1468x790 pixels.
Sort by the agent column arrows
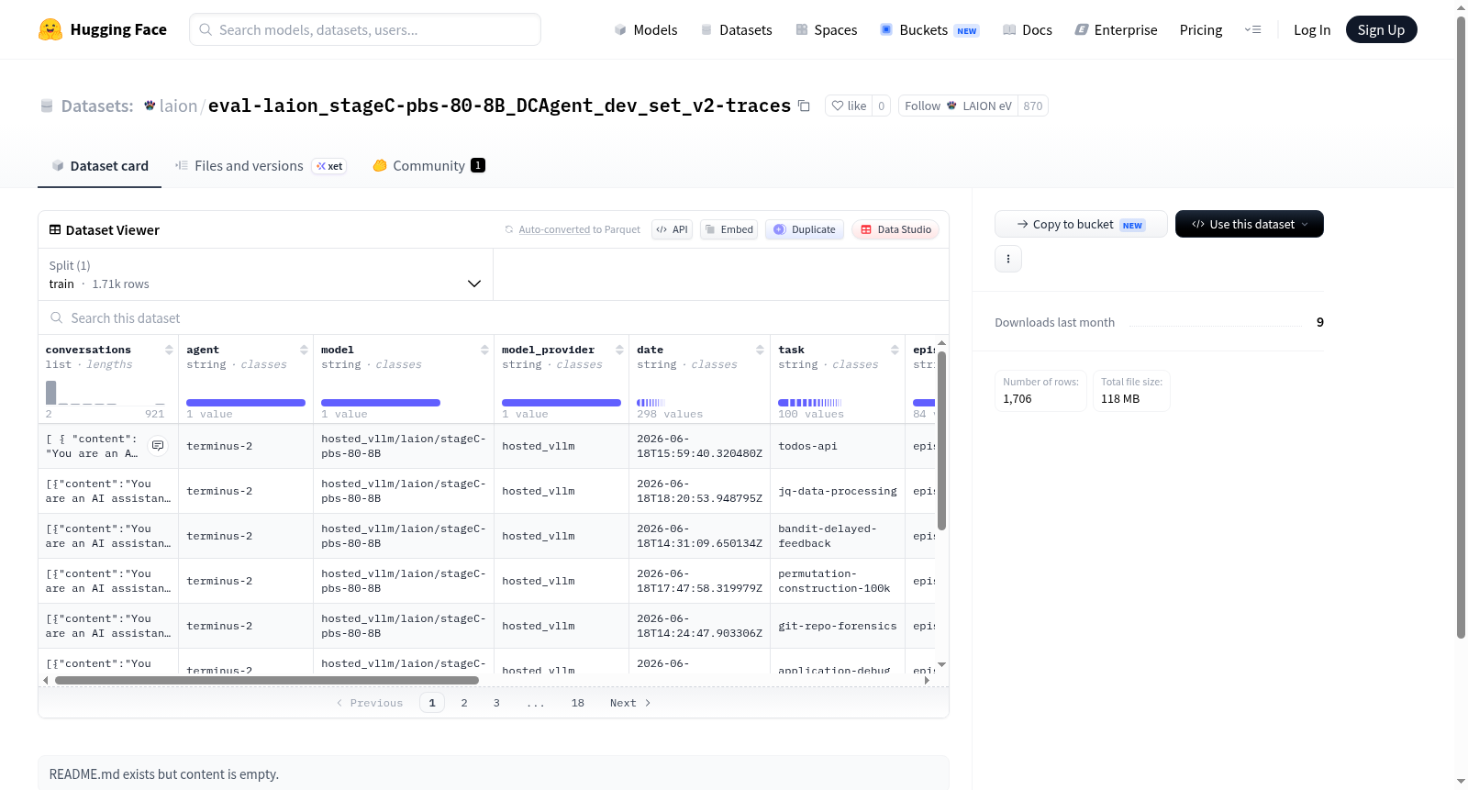304,350
